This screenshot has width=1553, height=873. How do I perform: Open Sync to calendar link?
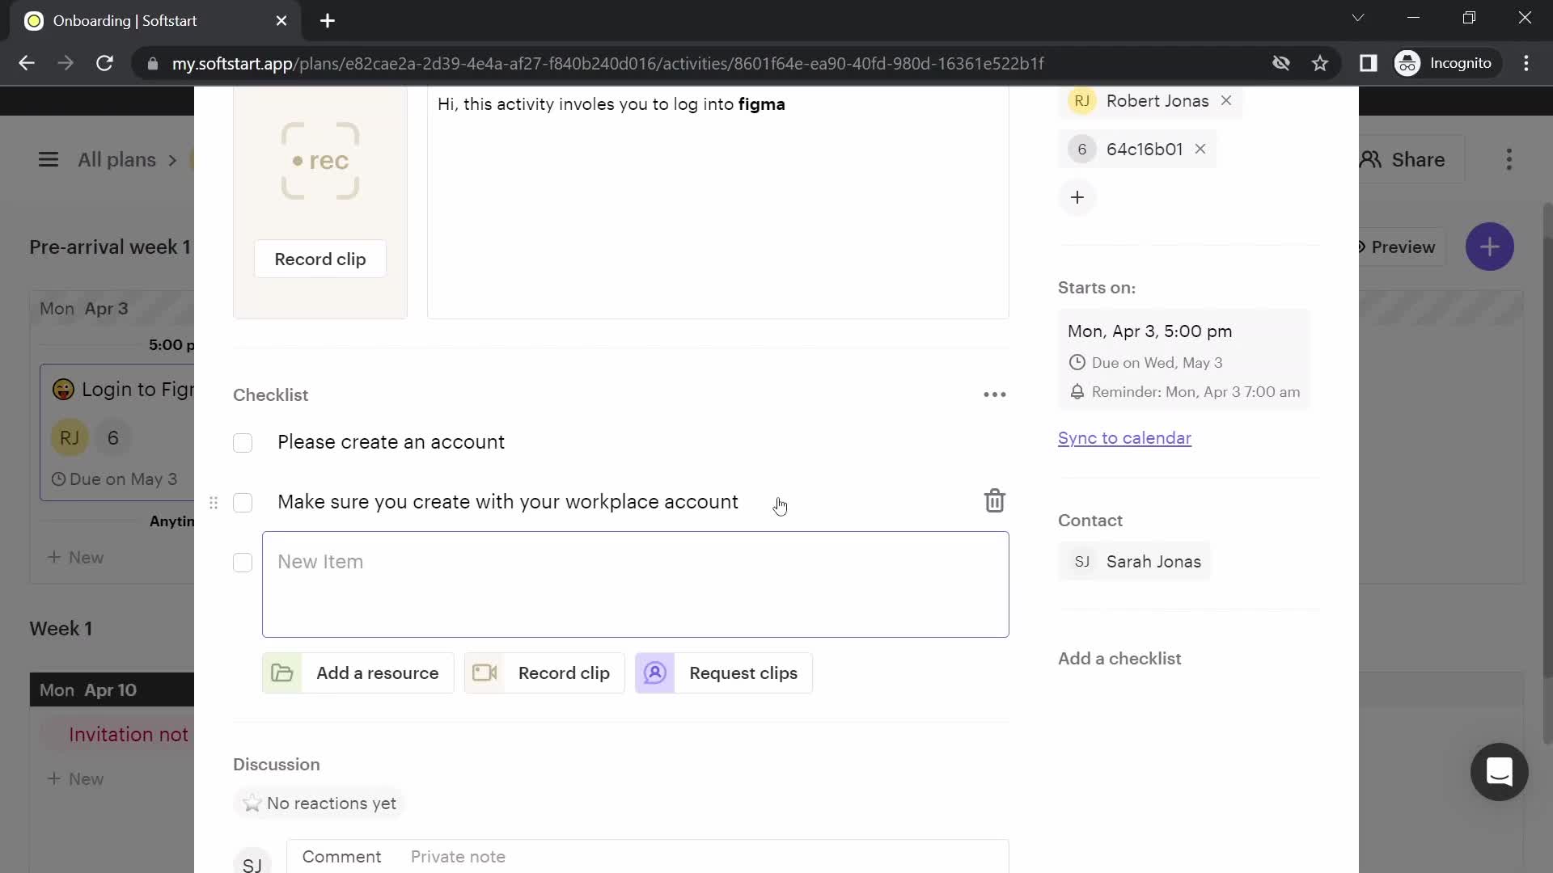[x=1124, y=438]
